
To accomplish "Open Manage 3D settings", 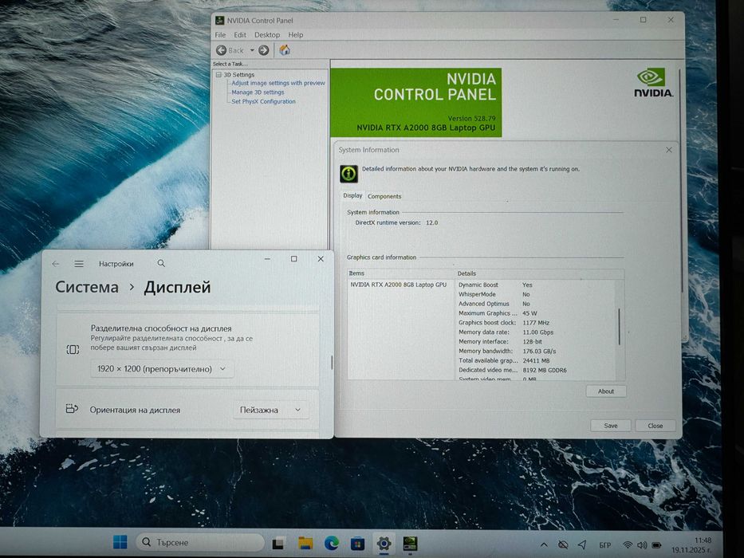I will click(258, 92).
